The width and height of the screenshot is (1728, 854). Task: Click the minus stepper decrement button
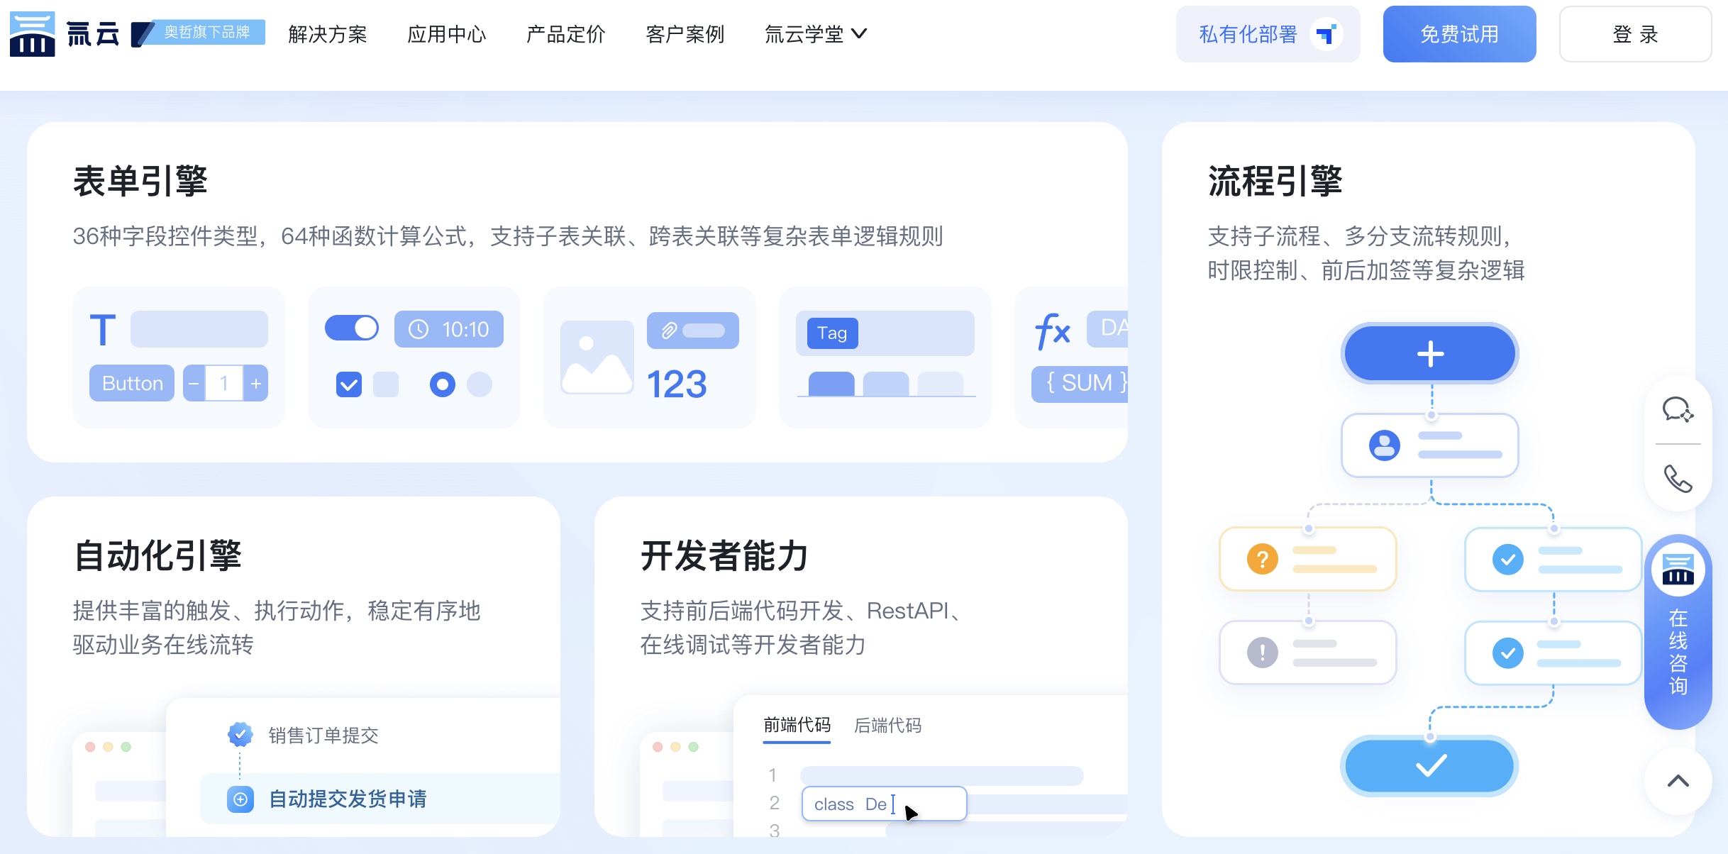tap(194, 384)
